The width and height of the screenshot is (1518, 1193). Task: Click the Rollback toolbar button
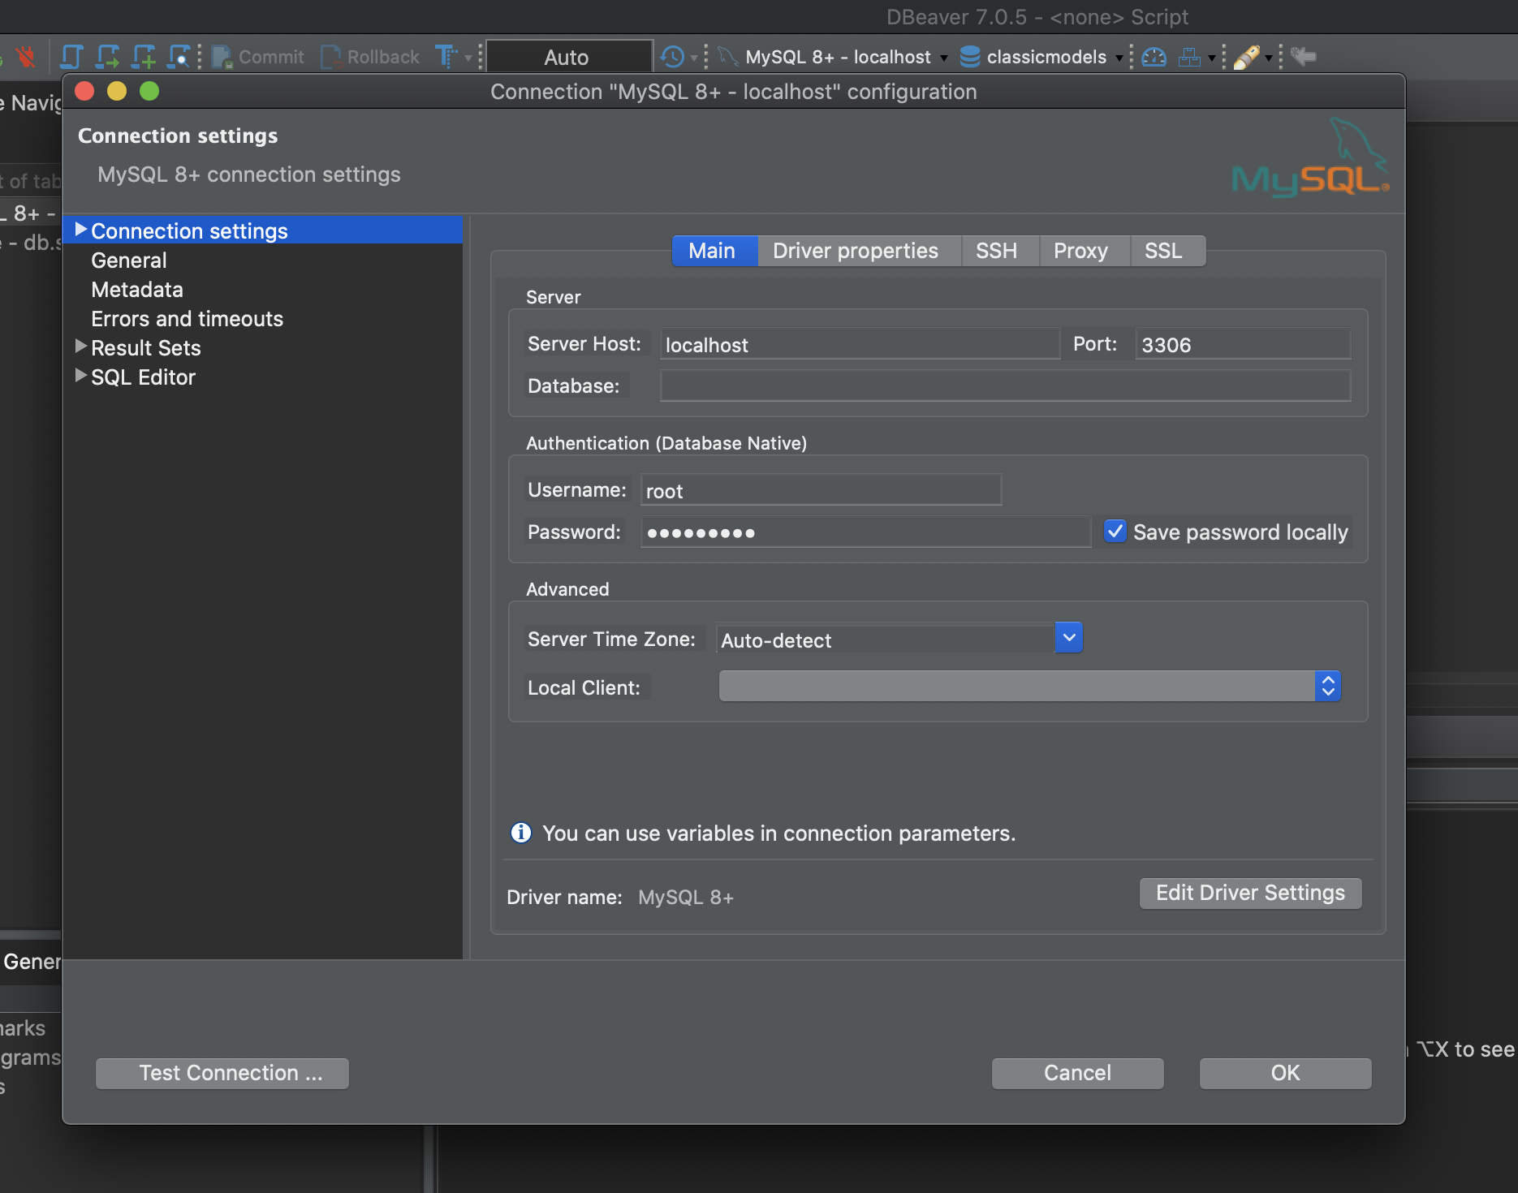click(x=370, y=57)
